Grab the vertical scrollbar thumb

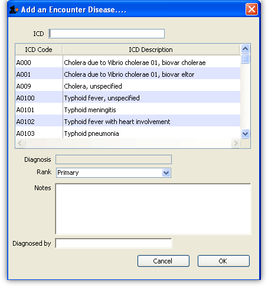245,58
